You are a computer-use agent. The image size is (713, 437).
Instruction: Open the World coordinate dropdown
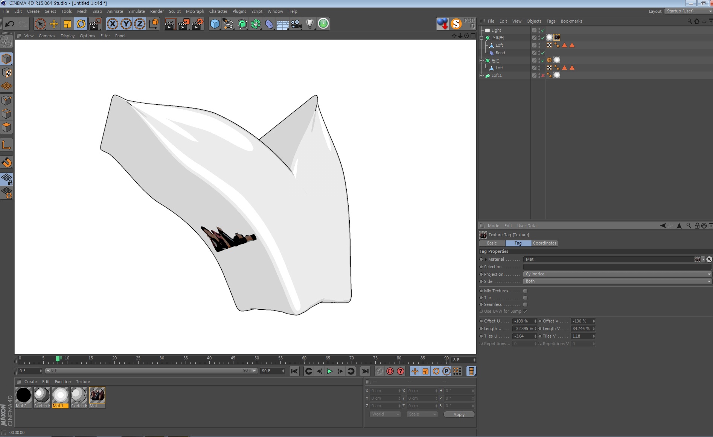tap(385, 414)
